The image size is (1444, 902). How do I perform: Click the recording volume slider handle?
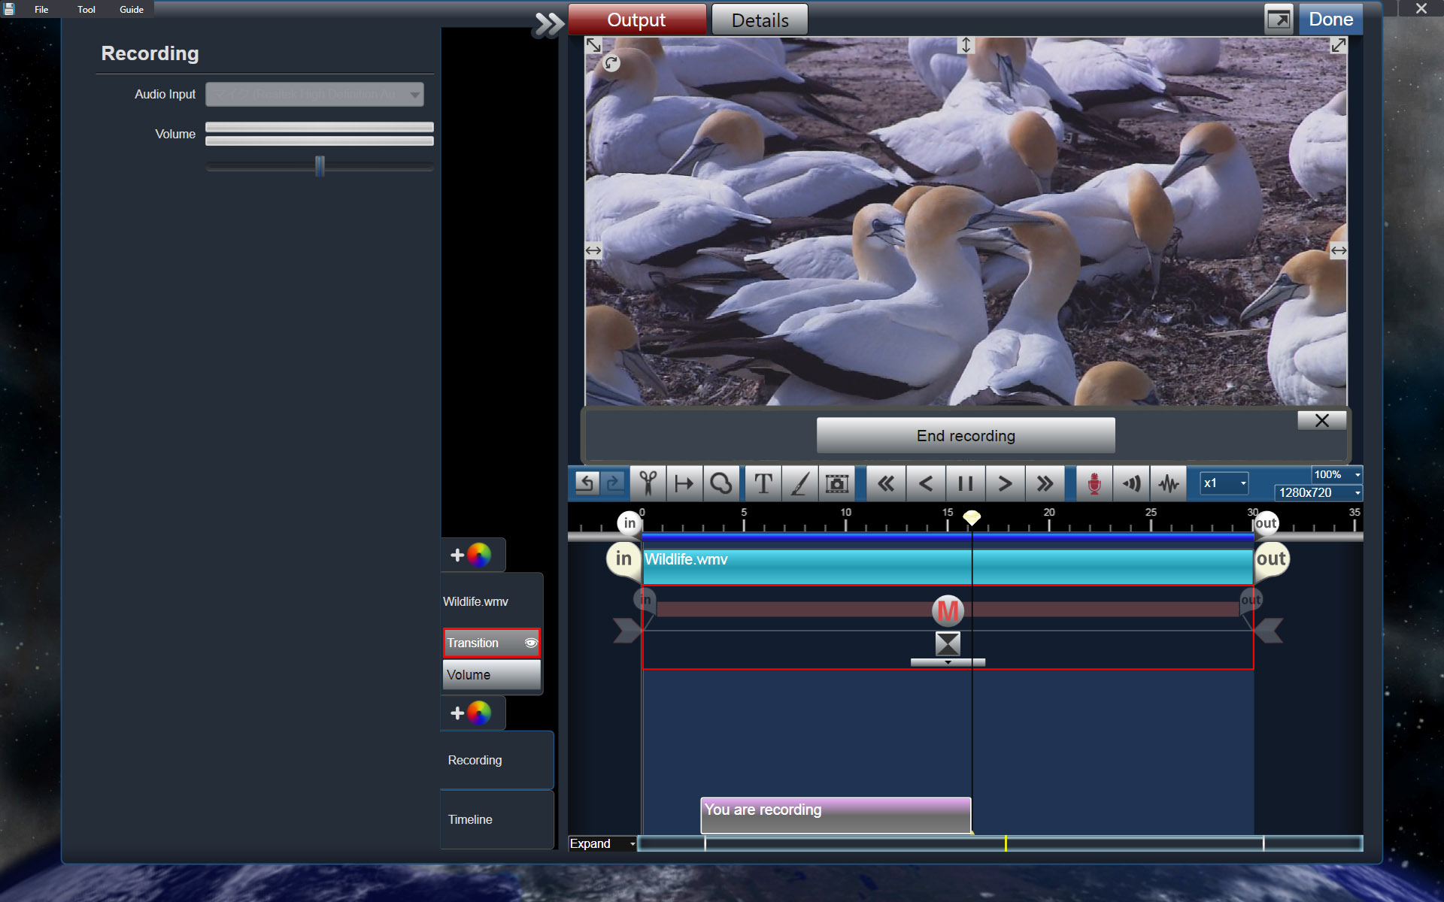tap(320, 166)
